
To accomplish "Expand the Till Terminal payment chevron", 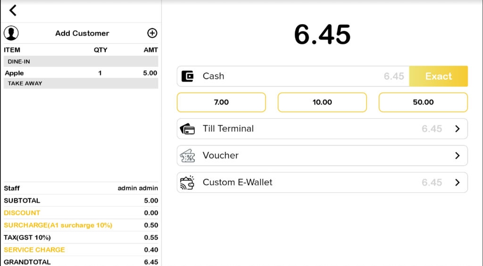I will [x=457, y=129].
